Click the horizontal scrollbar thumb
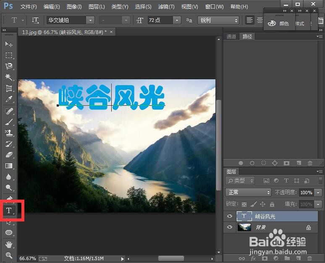The height and width of the screenshot is (263, 325). pos(171,258)
